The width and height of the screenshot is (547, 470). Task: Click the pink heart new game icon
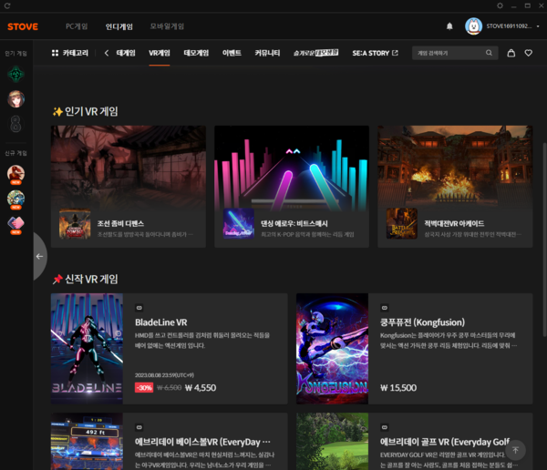15,223
